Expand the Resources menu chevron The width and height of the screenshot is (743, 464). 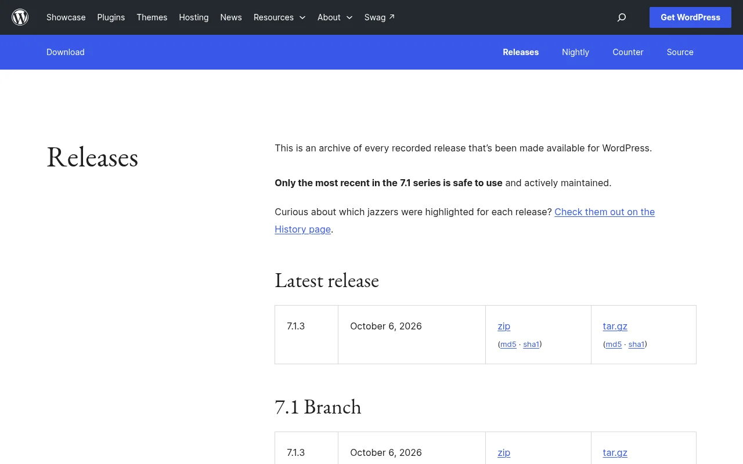[x=302, y=17]
